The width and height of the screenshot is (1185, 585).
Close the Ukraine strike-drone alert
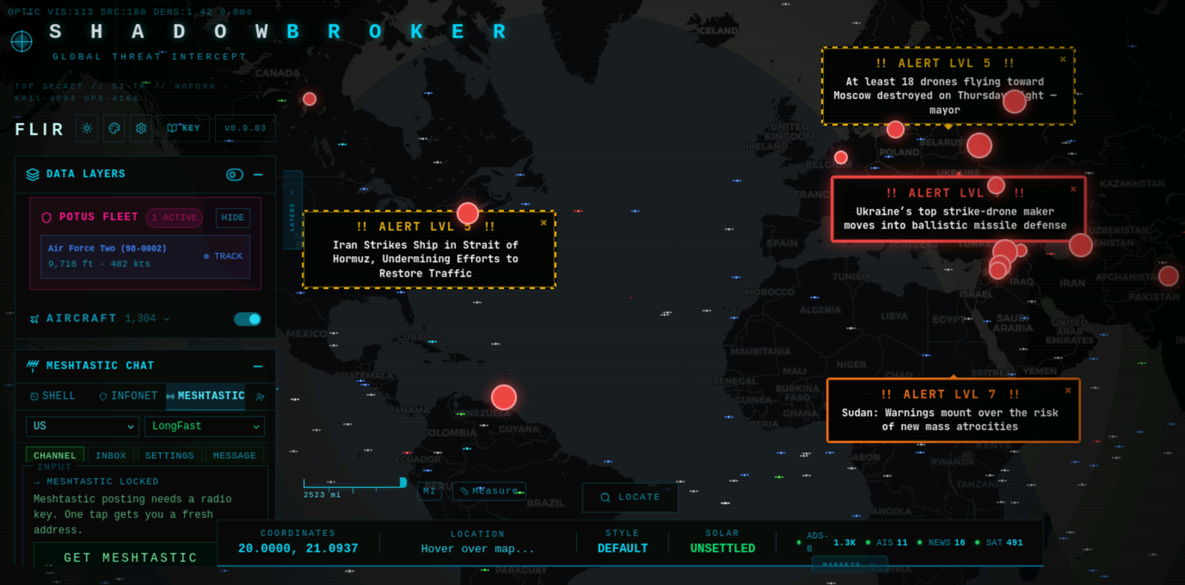coord(1074,189)
